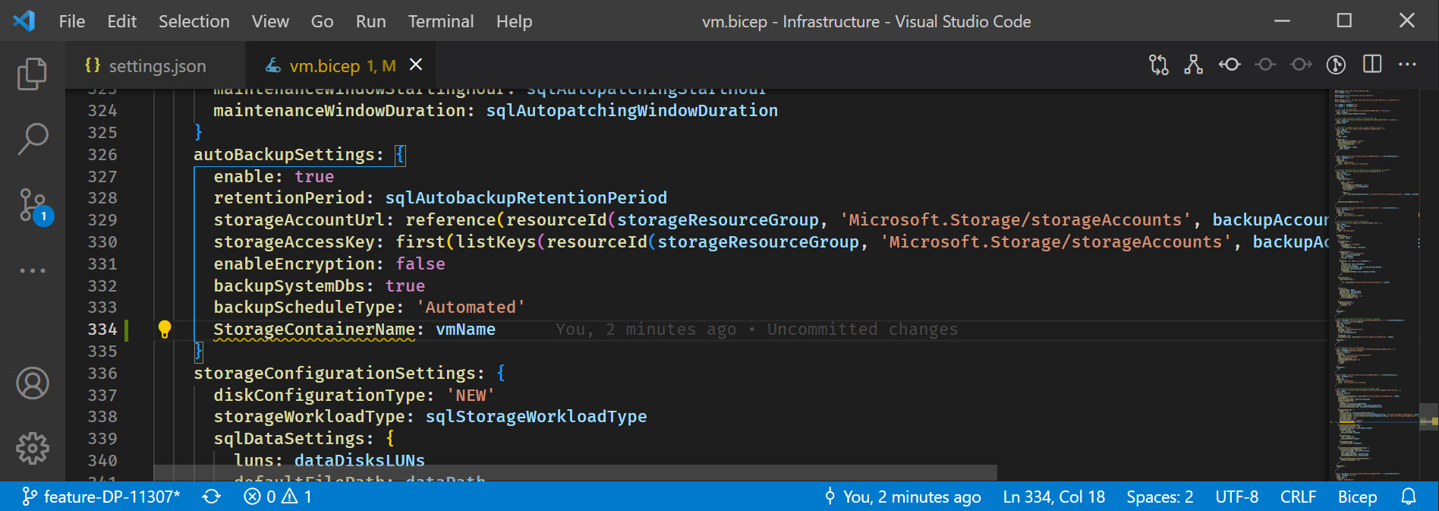Click the minimap code overview on the right
Viewport: 1439px width, 511px height.
pyautogui.click(x=1374, y=285)
